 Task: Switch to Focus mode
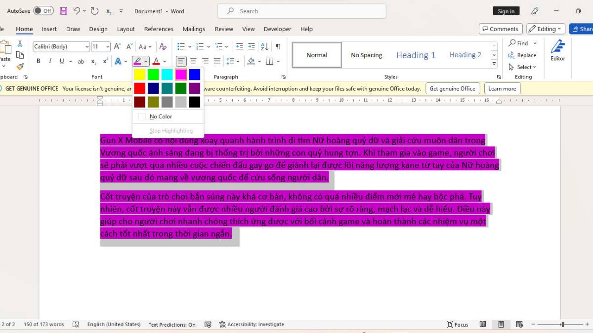pos(457,325)
